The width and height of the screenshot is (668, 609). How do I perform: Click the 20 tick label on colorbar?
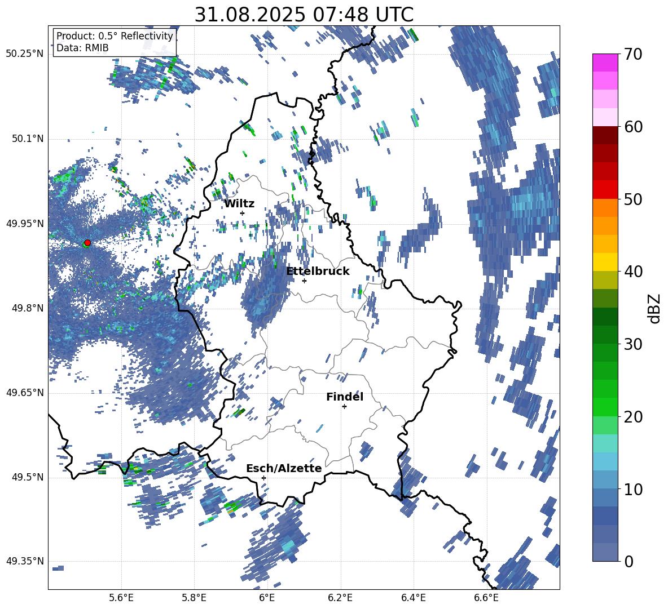634,417
